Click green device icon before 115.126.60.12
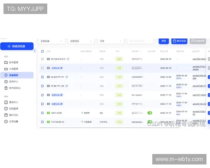 click(x=48, y=122)
